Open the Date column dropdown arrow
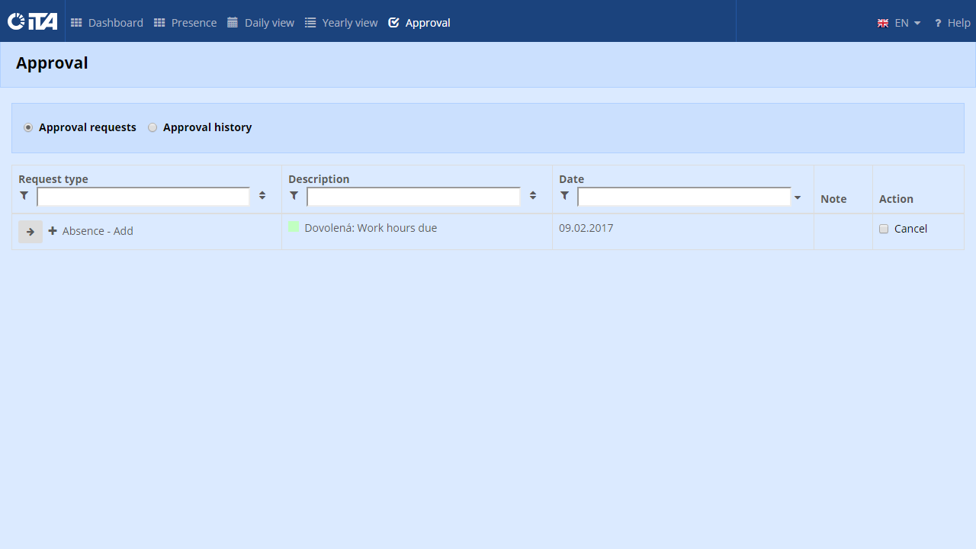The image size is (976, 549). pyautogui.click(x=798, y=197)
